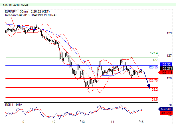Select date marker 9 on time axis
The width and height of the screenshot is (176, 126).
[x=23, y=121]
